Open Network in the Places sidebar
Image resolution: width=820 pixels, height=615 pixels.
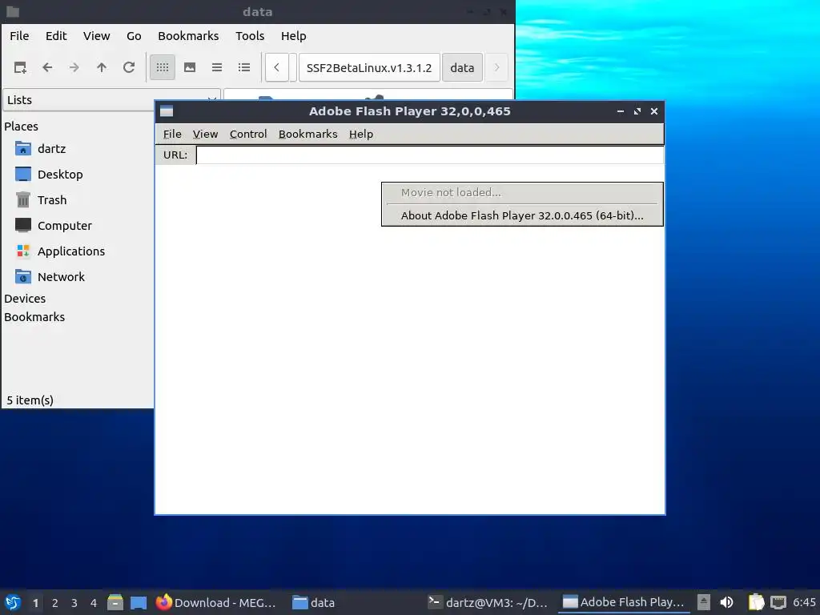pyautogui.click(x=50, y=276)
